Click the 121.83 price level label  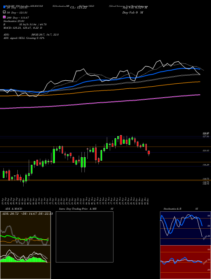pyautogui.click(x=206, y=150)
